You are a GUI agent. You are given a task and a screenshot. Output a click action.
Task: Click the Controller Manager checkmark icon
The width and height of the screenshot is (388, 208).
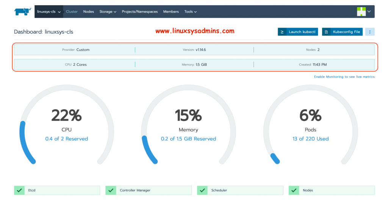111,190
